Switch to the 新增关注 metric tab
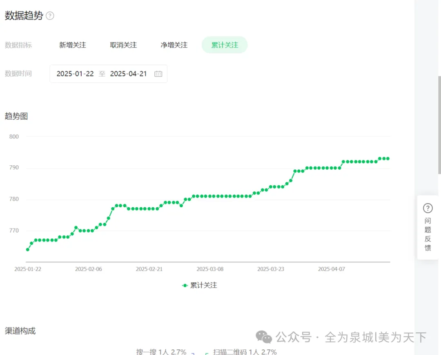This screenshot has height=355, width=441. click(x=73, y=45)
